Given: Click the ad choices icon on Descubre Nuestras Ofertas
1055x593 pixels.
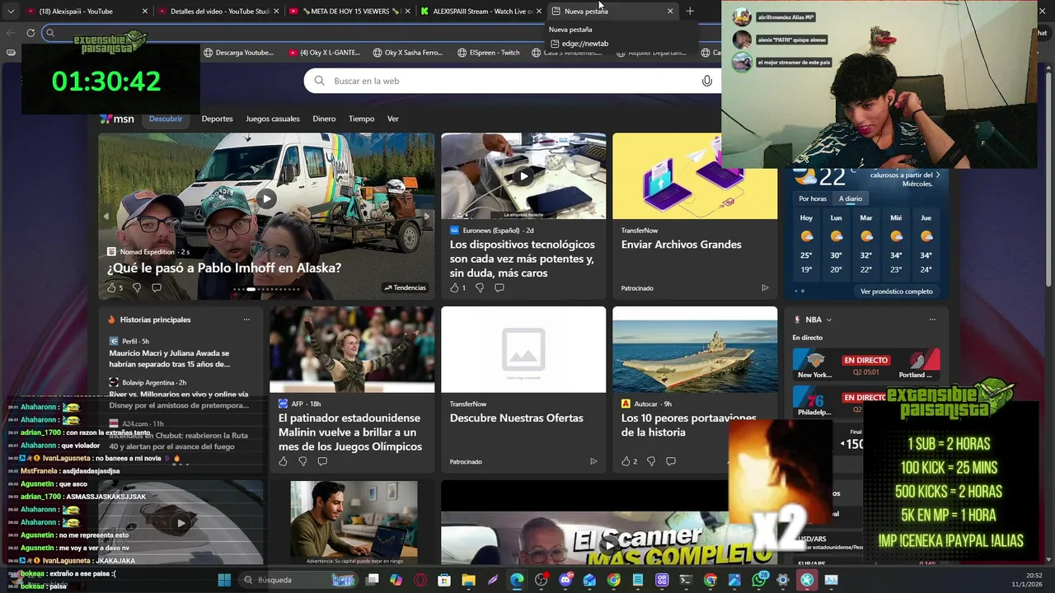Looking at the screenshot, I should point(593,461).
